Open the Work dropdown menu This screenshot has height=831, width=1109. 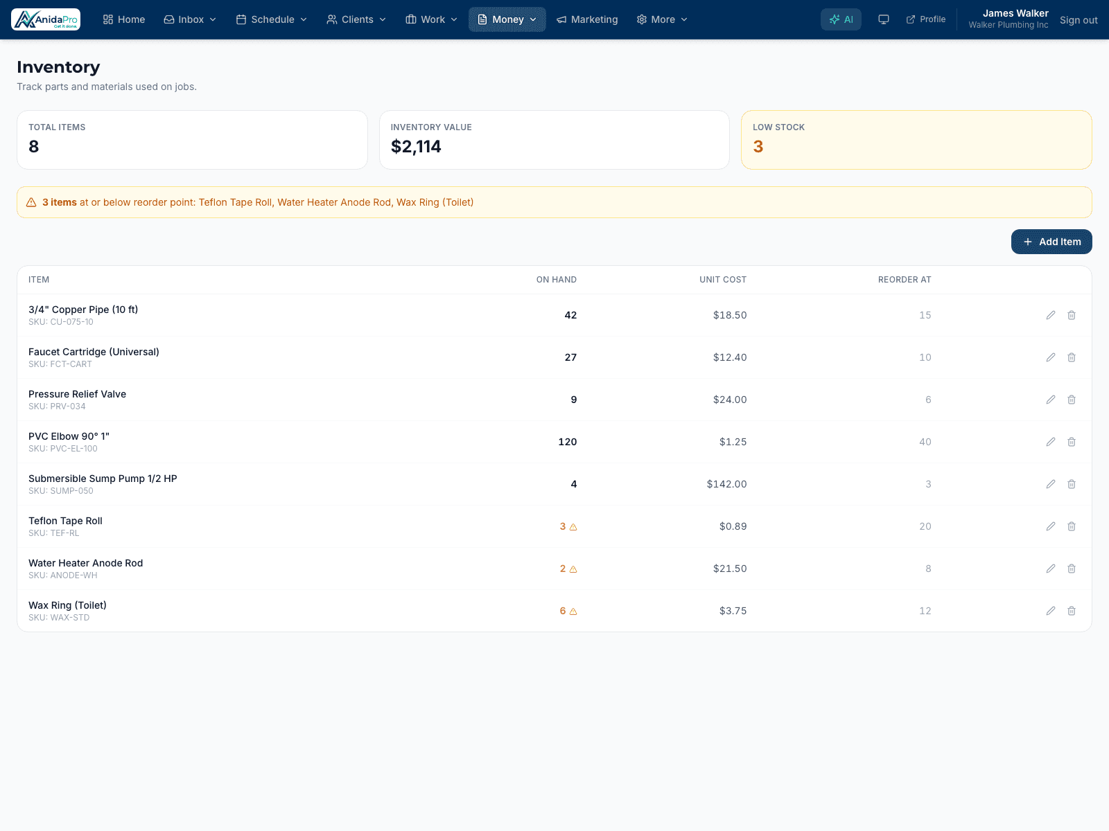tap(431, 19)
